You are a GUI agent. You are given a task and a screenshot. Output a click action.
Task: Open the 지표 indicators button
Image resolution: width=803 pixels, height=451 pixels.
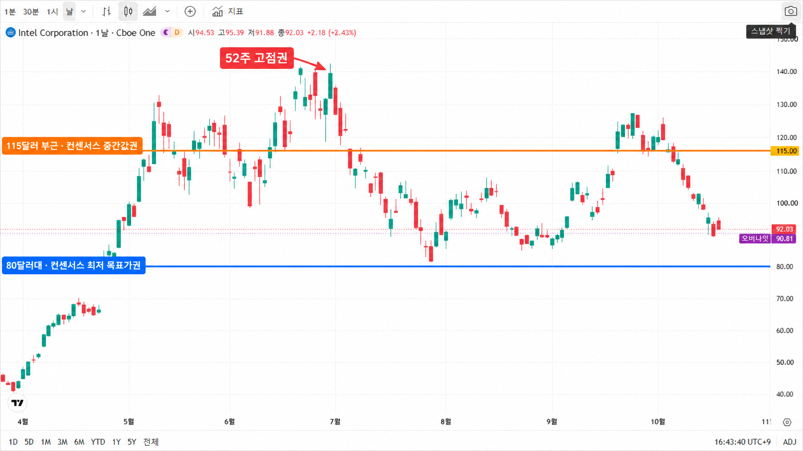(227, 11)
